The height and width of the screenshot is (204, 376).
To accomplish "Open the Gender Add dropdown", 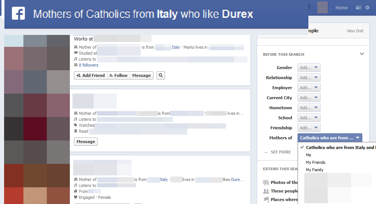I will pyautogui.click(x=309, y=68).
